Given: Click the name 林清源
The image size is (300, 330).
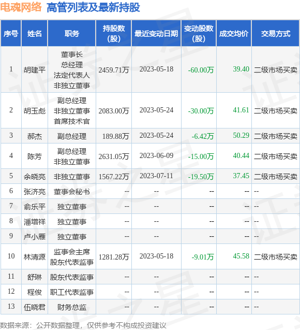Looking at the screenshot, I should [35, 257].
